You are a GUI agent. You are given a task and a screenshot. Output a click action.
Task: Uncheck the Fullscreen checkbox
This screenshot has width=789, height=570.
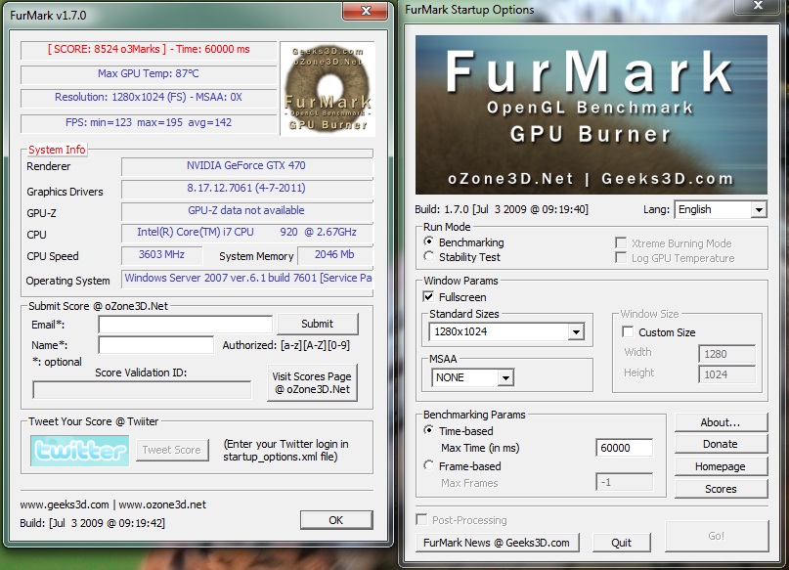[x=428, y=296]
